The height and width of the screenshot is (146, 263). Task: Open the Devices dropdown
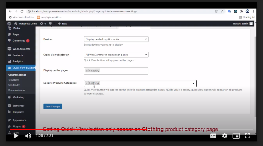[116, 39]
